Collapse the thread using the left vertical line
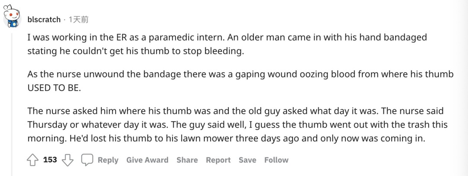Image resolution: width=468 pixels, height=176 pixels. [x=13, y=99]
